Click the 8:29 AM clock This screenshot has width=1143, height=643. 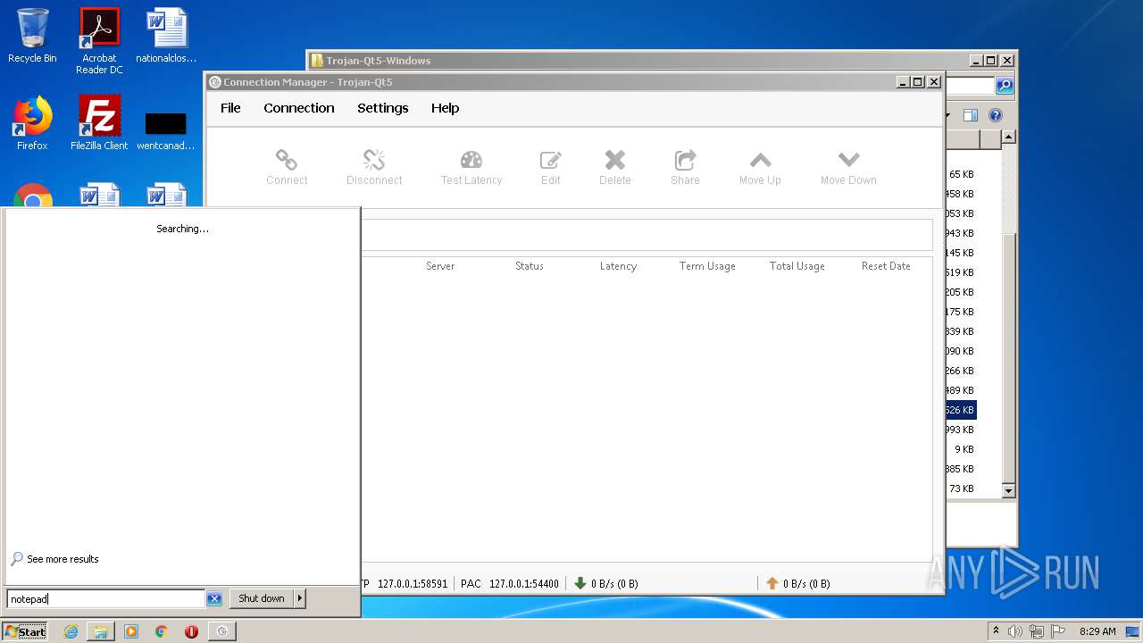[x=1097, y=631]
